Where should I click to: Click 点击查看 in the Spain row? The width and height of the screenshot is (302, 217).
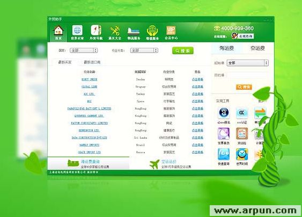197,102
